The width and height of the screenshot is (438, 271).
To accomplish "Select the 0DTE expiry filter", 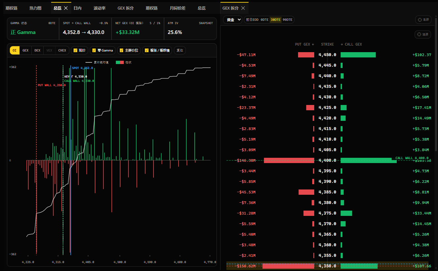I will 265,20.
